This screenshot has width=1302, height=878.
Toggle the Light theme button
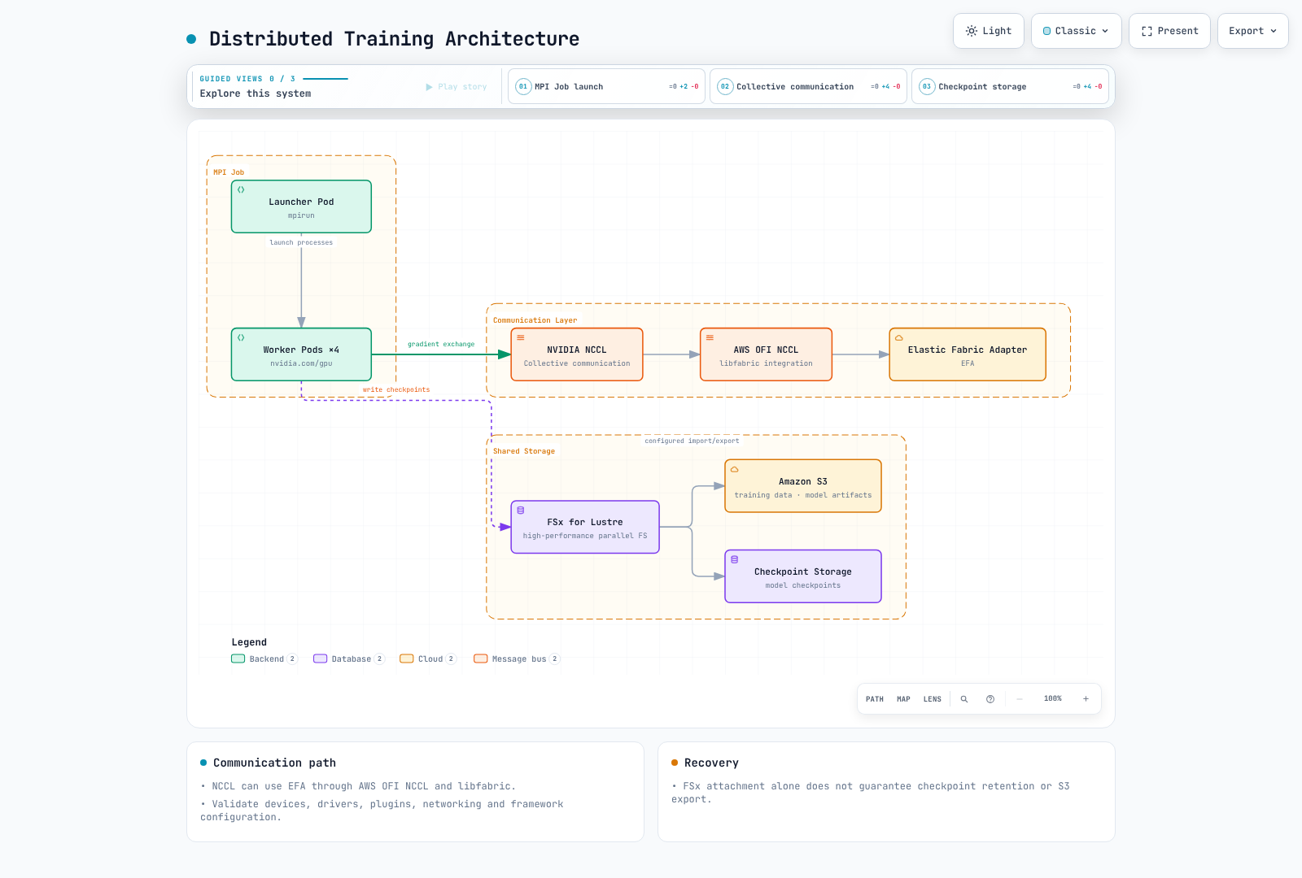point(989,31)
